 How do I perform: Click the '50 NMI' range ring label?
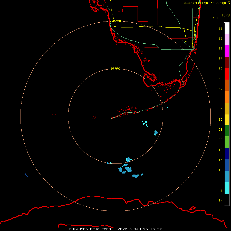click(x=115, y=69)
